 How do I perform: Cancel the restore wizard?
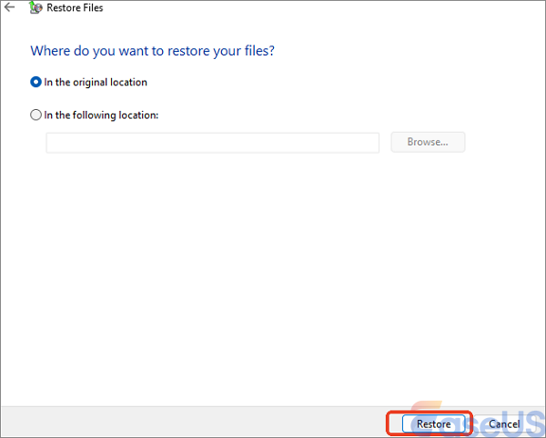pyautogui.click(x=504, y=423)
